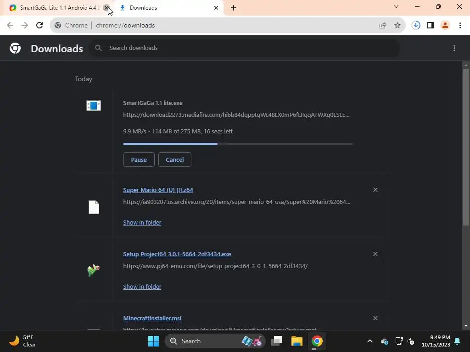Open Setup Project64 exe file

(177, 254)
